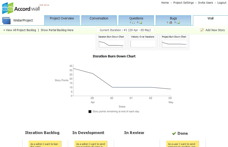The image size is (228, 147).
Task: Open Project Settings
Action: point(184,3)
